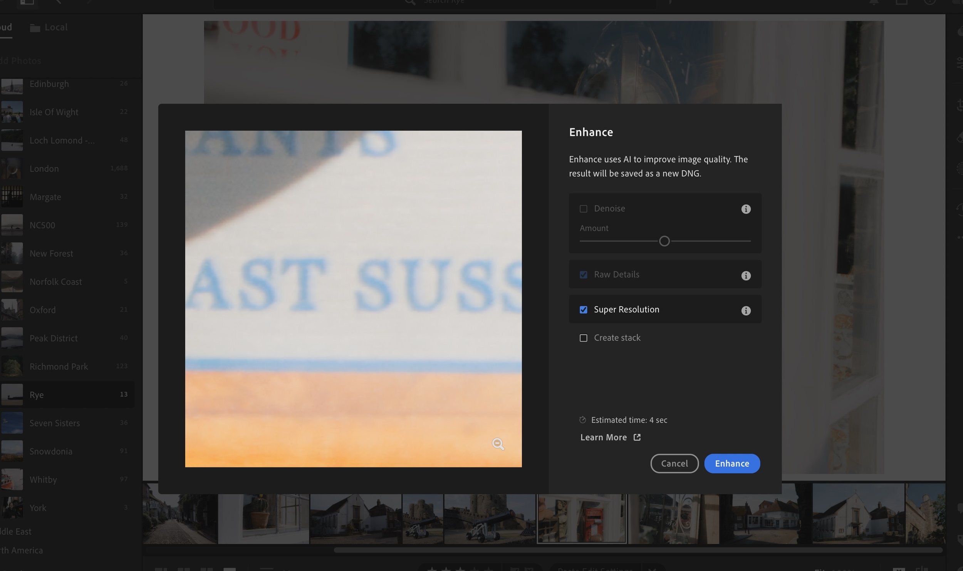The width and height of the screenshot is (963, 571).
Task: Select the New Forest album
Action: (x=67, y=253)
